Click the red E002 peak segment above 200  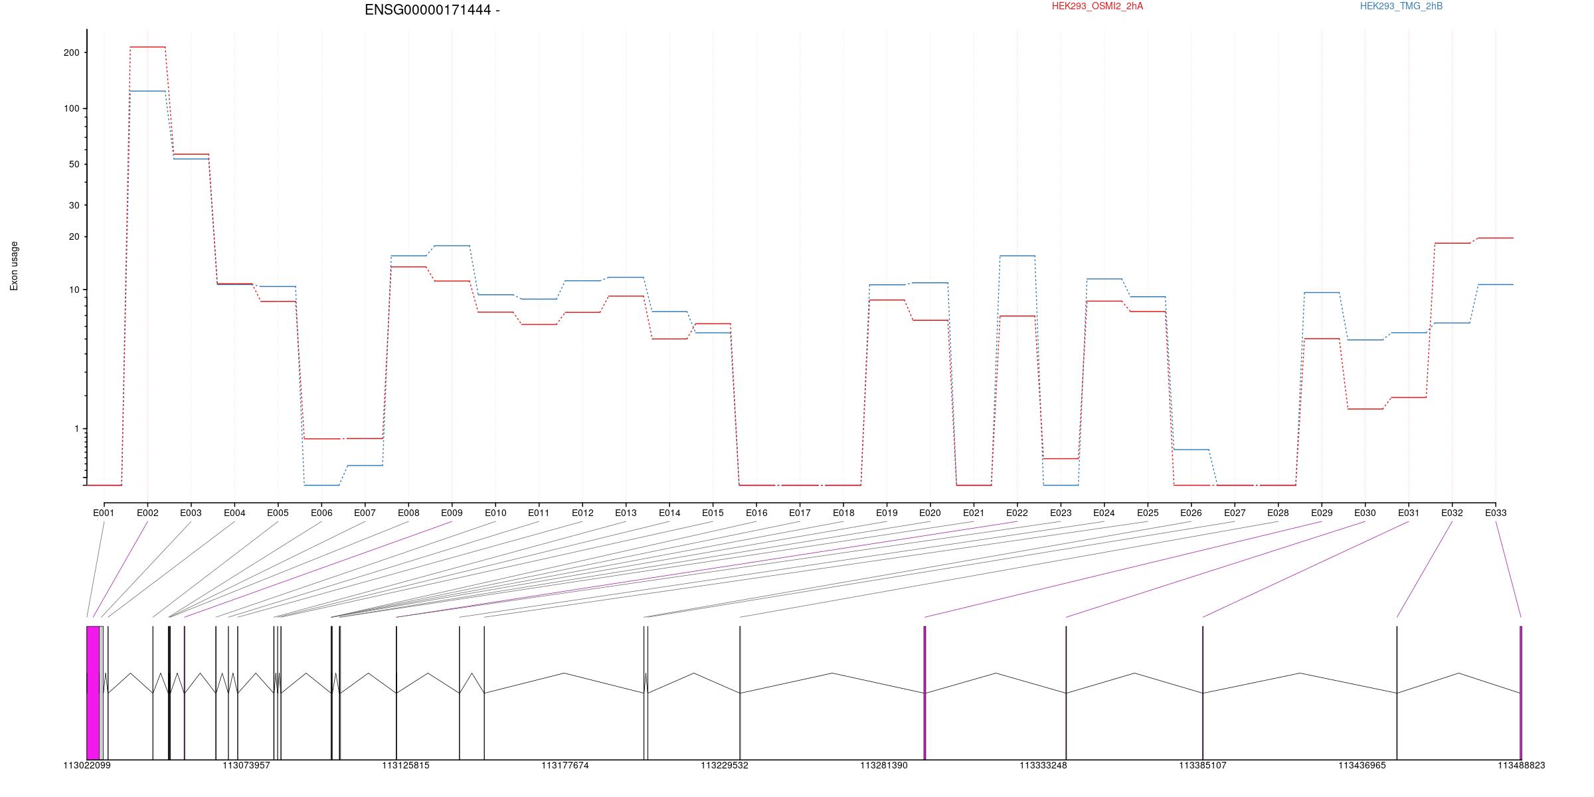[x=147, y=47]
